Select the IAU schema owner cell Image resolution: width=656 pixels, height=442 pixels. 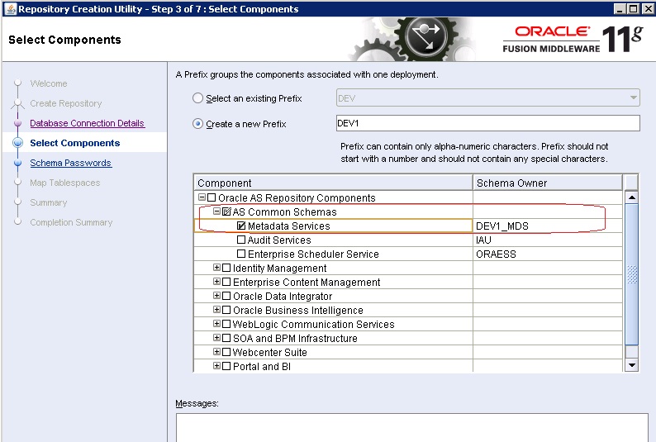coord(548,240)
